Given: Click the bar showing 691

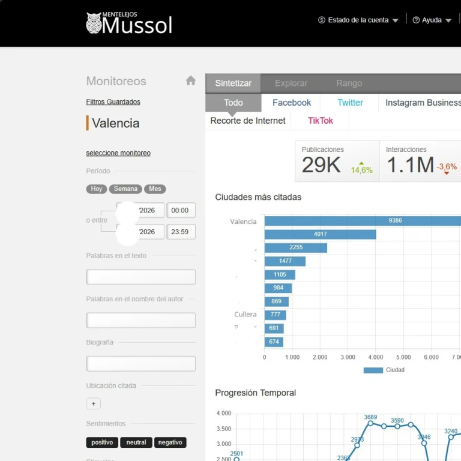Looking at the screenshot, I should pyautogui.click(x=274, y=328).
